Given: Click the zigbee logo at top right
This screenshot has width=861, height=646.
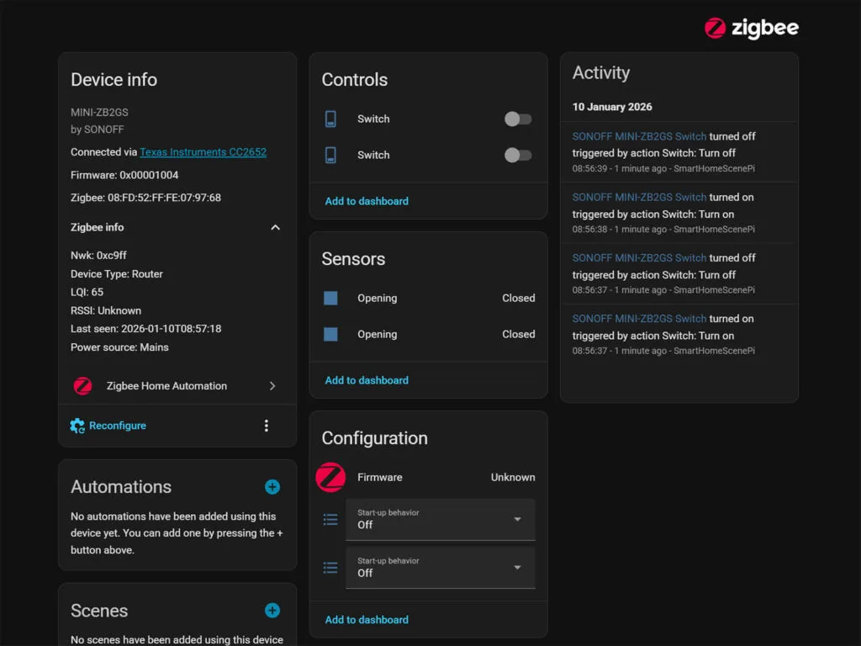Looking at the screenshot, I should [751, 28].
